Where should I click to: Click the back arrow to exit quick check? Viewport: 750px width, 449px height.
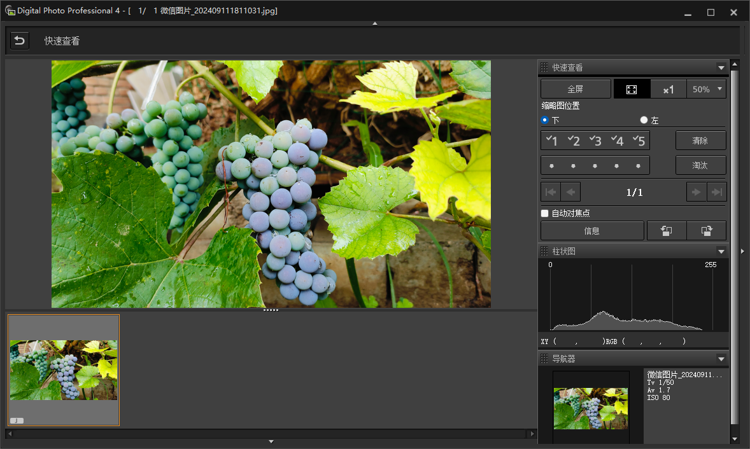pos(20,41)
